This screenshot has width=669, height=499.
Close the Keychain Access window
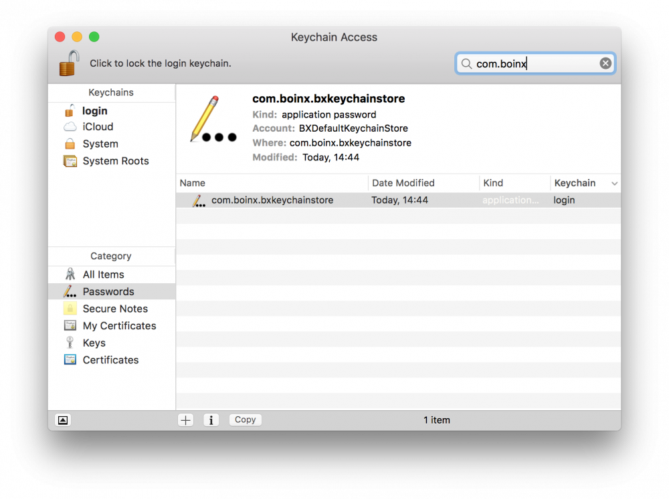click(x=60, y=37)
